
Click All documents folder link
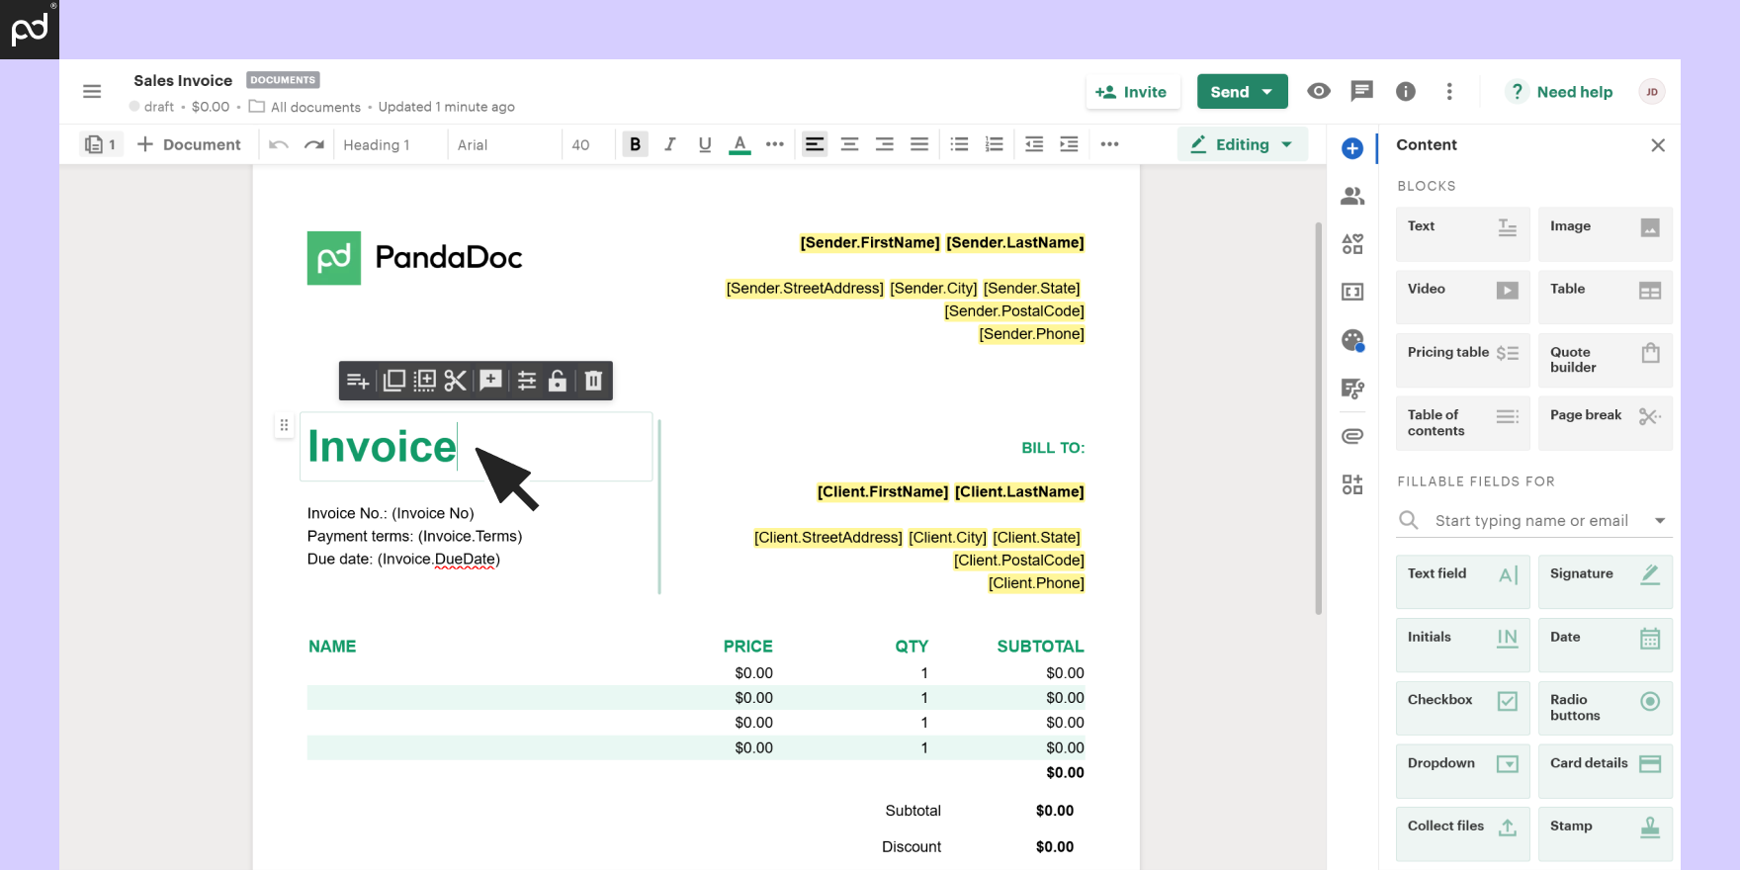[305, 107]
